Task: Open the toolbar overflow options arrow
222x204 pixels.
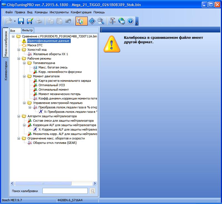Action: pos(137,21)
